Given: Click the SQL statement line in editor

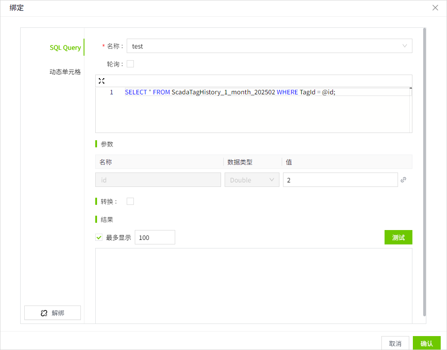Looking at the screenshot, I should coord(230,92).
